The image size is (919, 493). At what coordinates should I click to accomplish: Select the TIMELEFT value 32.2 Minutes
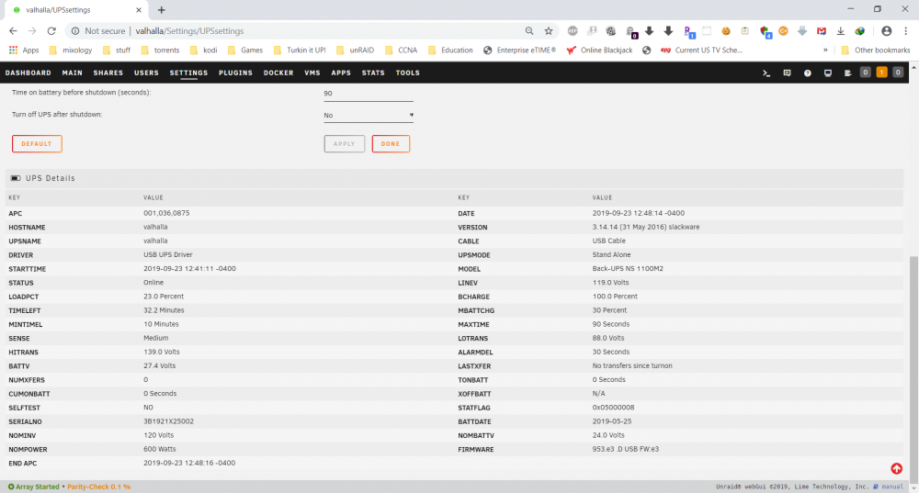(164, 310)
